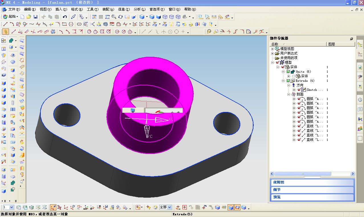Save the part with the floppy disk icon

pos(35,17)
